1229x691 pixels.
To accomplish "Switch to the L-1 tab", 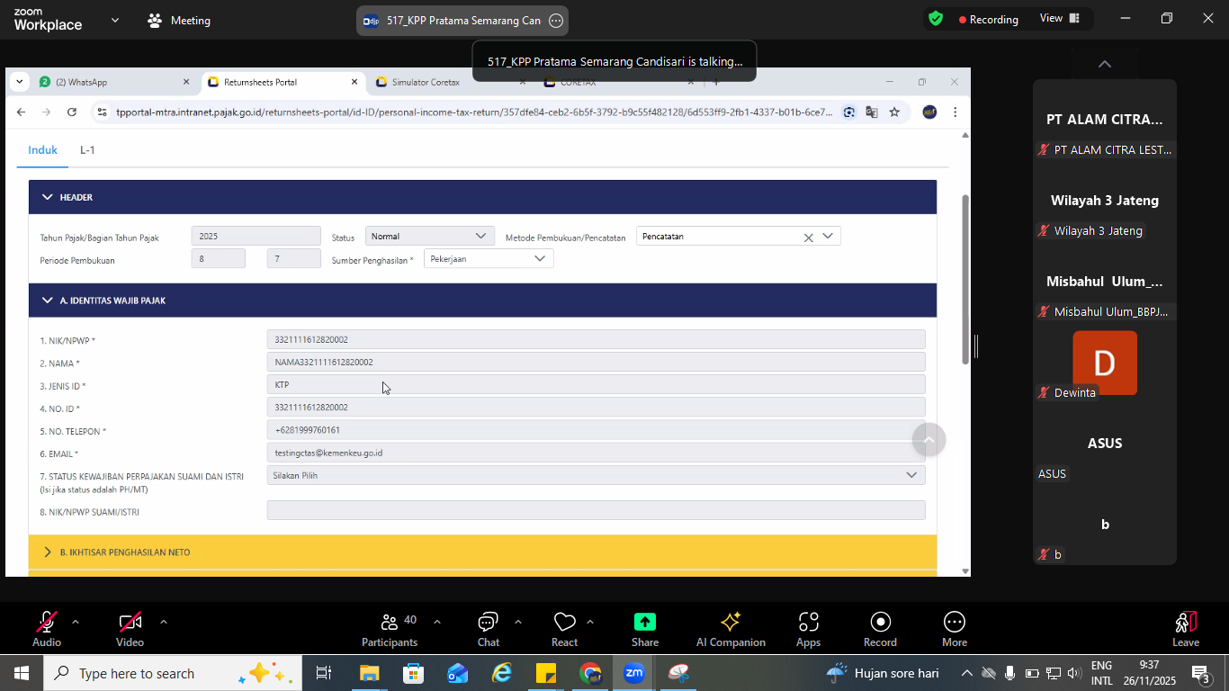I will point(87,150).
